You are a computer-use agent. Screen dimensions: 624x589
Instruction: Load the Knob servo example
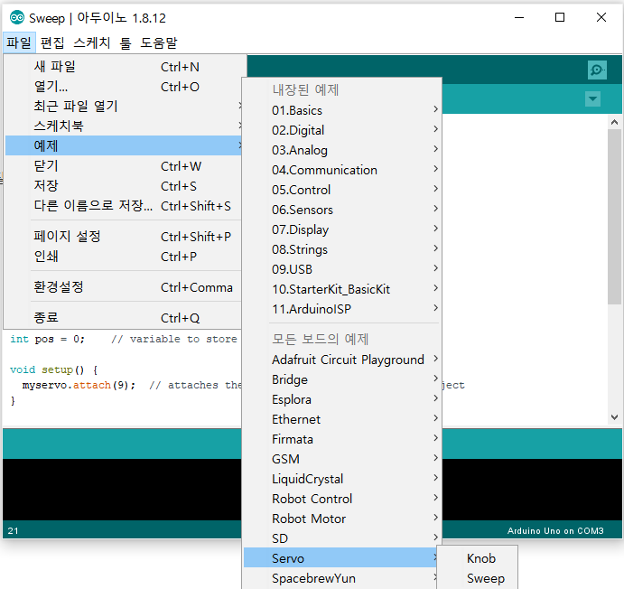coord(478,558)
